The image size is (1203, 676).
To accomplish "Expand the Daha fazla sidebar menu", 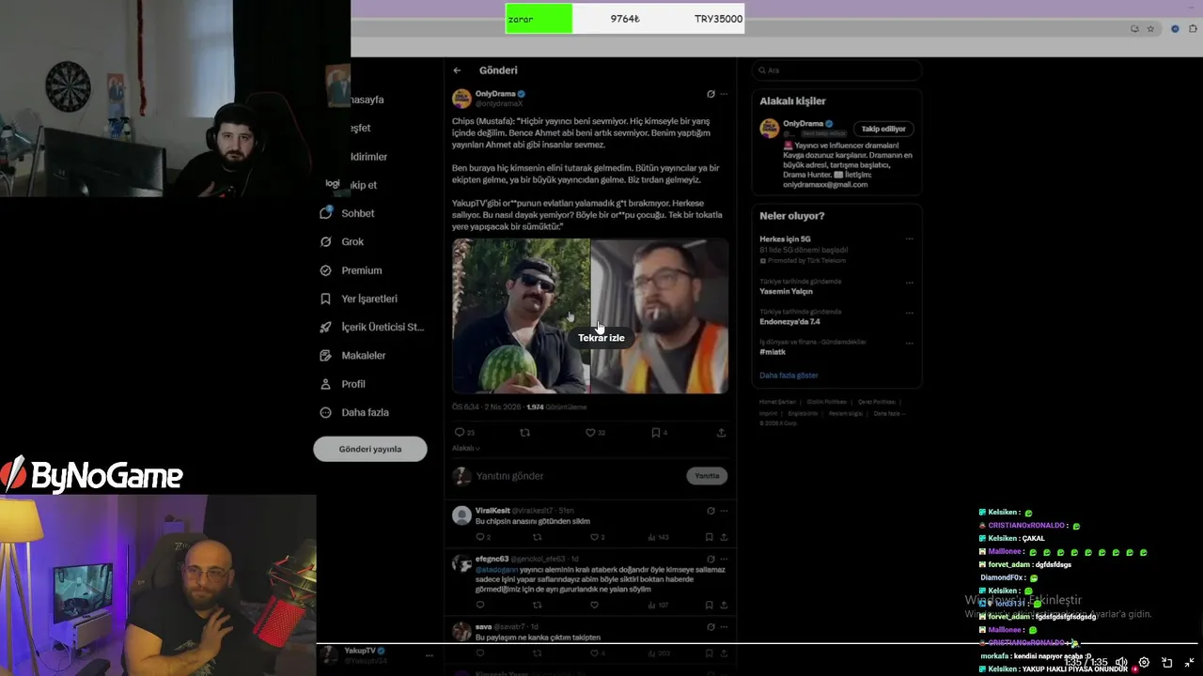I will 353,412.
